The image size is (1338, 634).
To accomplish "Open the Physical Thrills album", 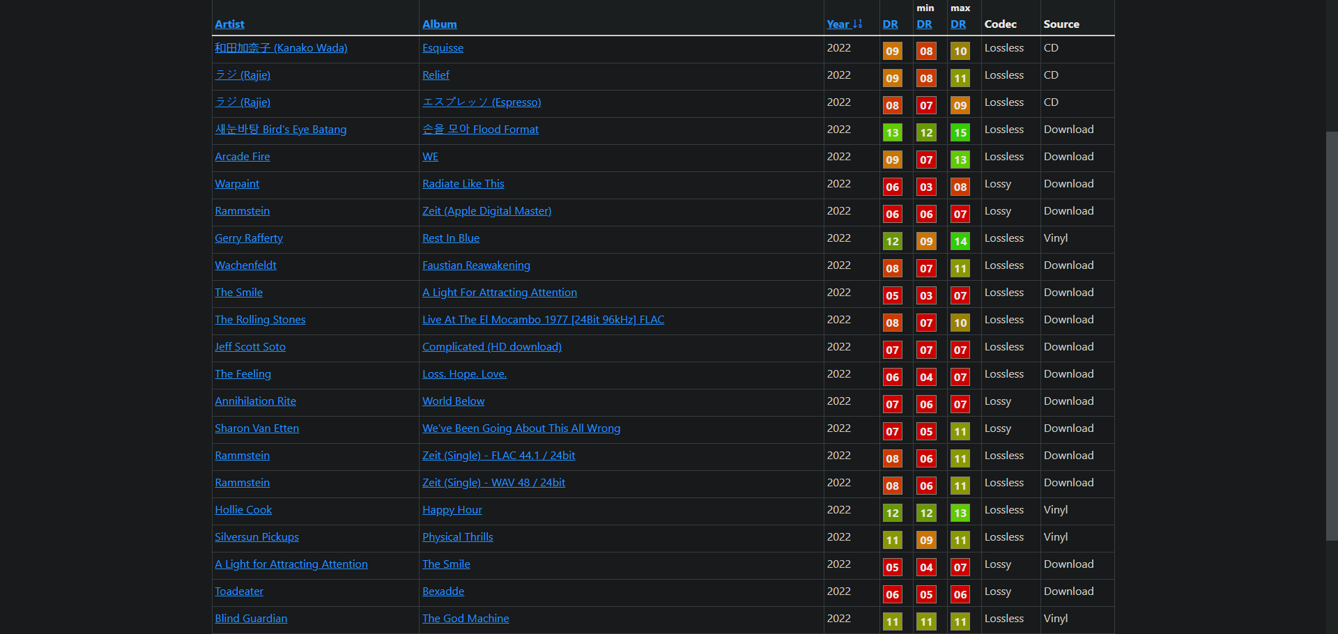I will pos(457,537).
